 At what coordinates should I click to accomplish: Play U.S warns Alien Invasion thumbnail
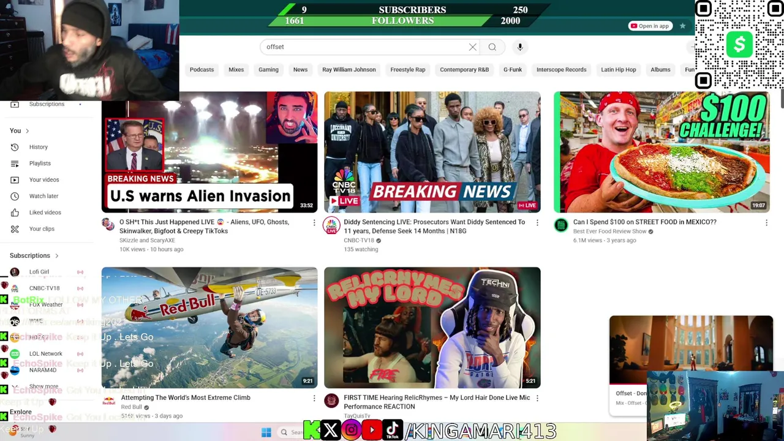pos(209,152)
